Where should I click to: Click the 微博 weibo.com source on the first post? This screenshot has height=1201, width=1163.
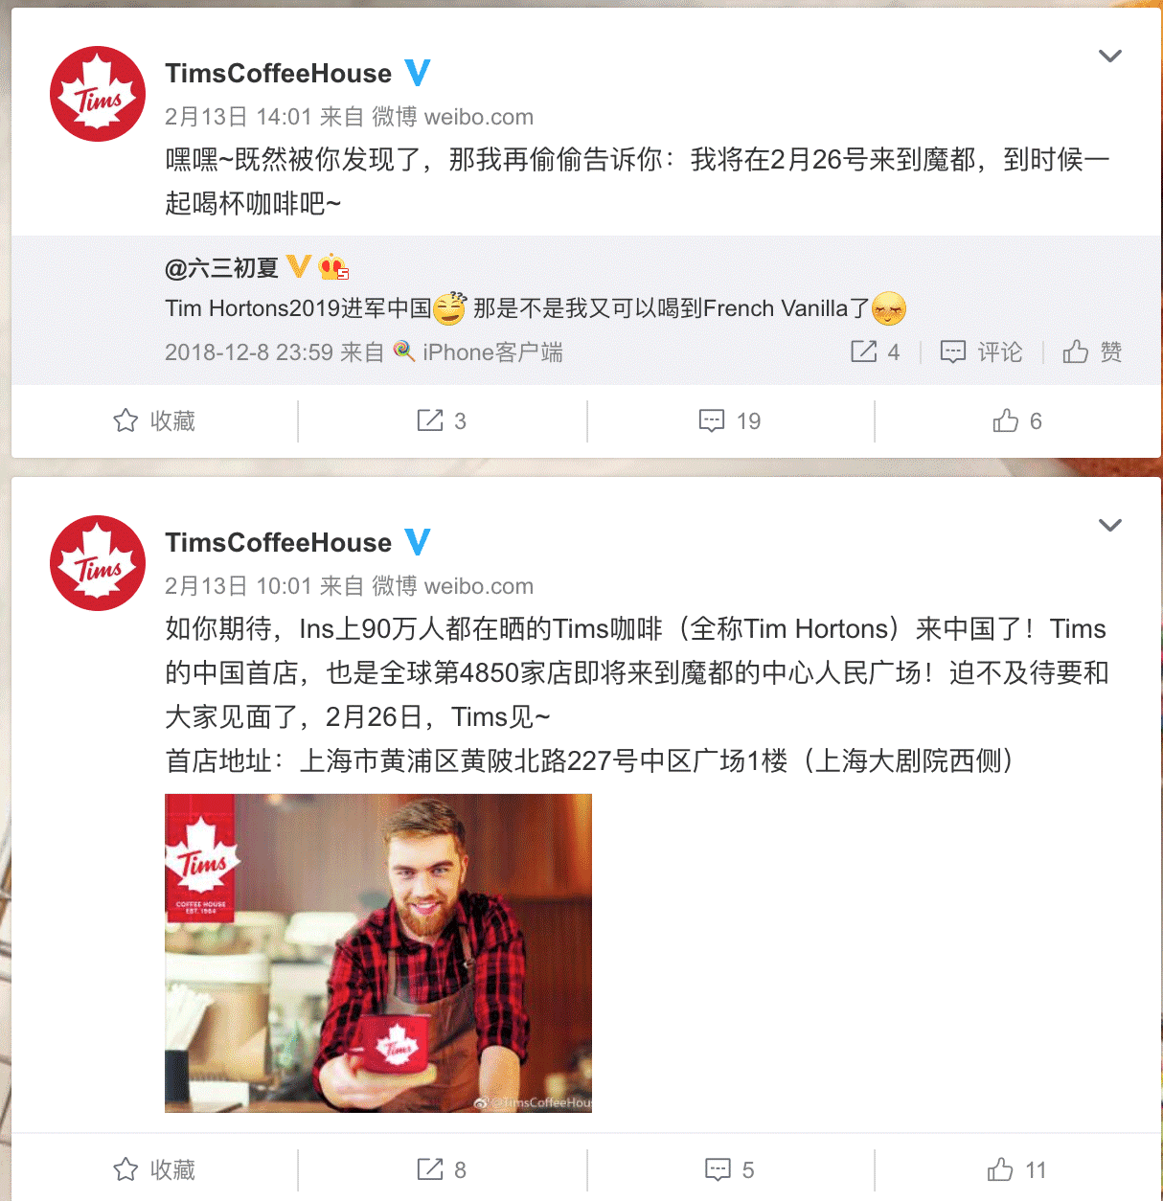[x=452, y=117]
